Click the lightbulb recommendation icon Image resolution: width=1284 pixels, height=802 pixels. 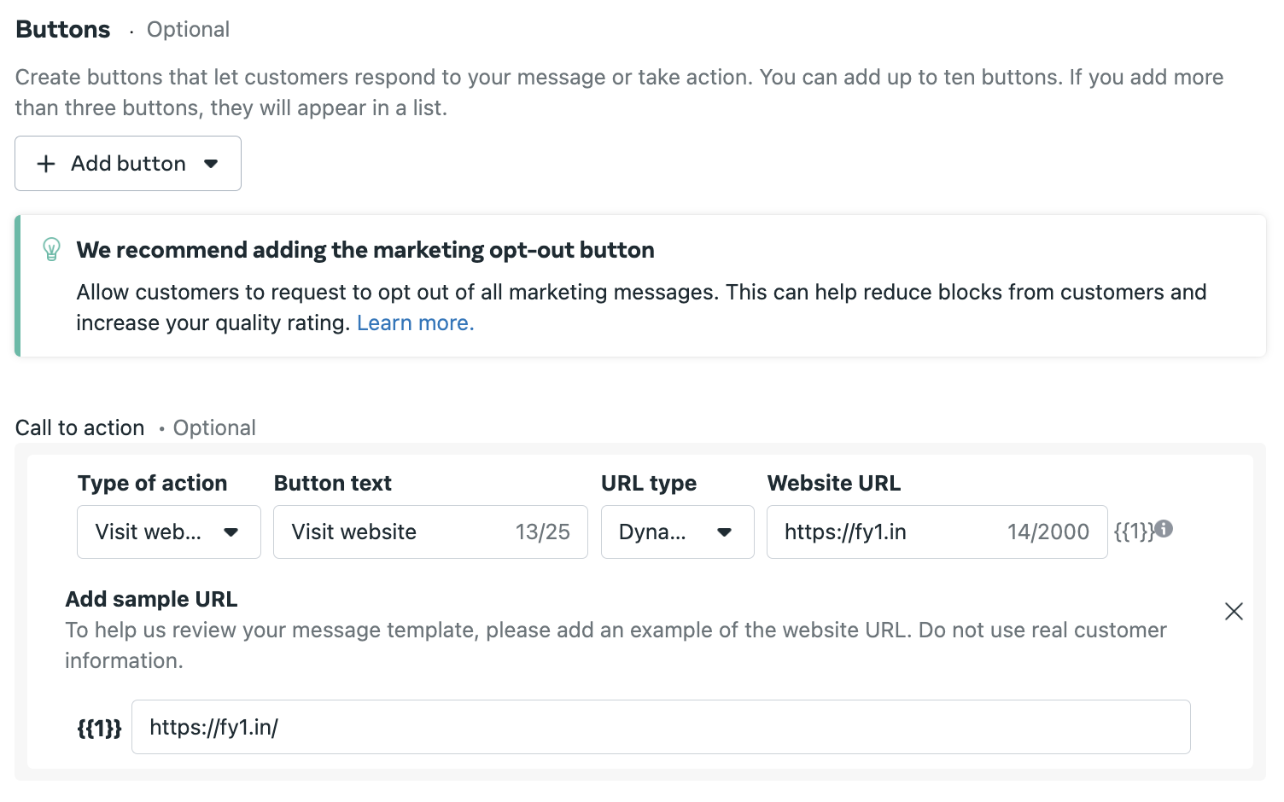(51, 249)
